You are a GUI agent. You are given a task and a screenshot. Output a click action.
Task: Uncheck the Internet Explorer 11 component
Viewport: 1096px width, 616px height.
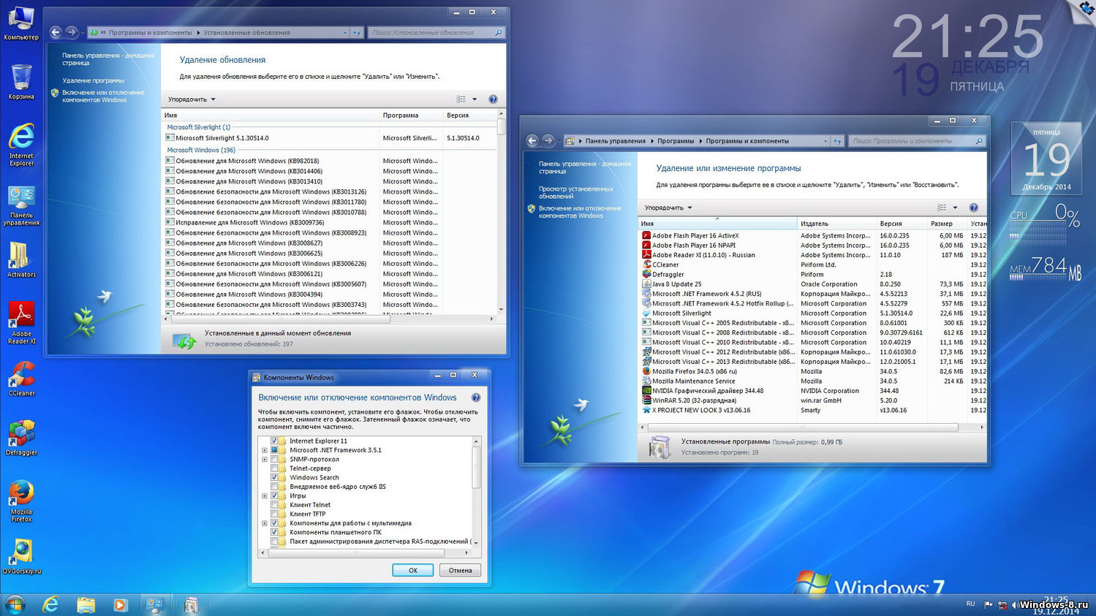pyautogui.click(x=275, y=441)
